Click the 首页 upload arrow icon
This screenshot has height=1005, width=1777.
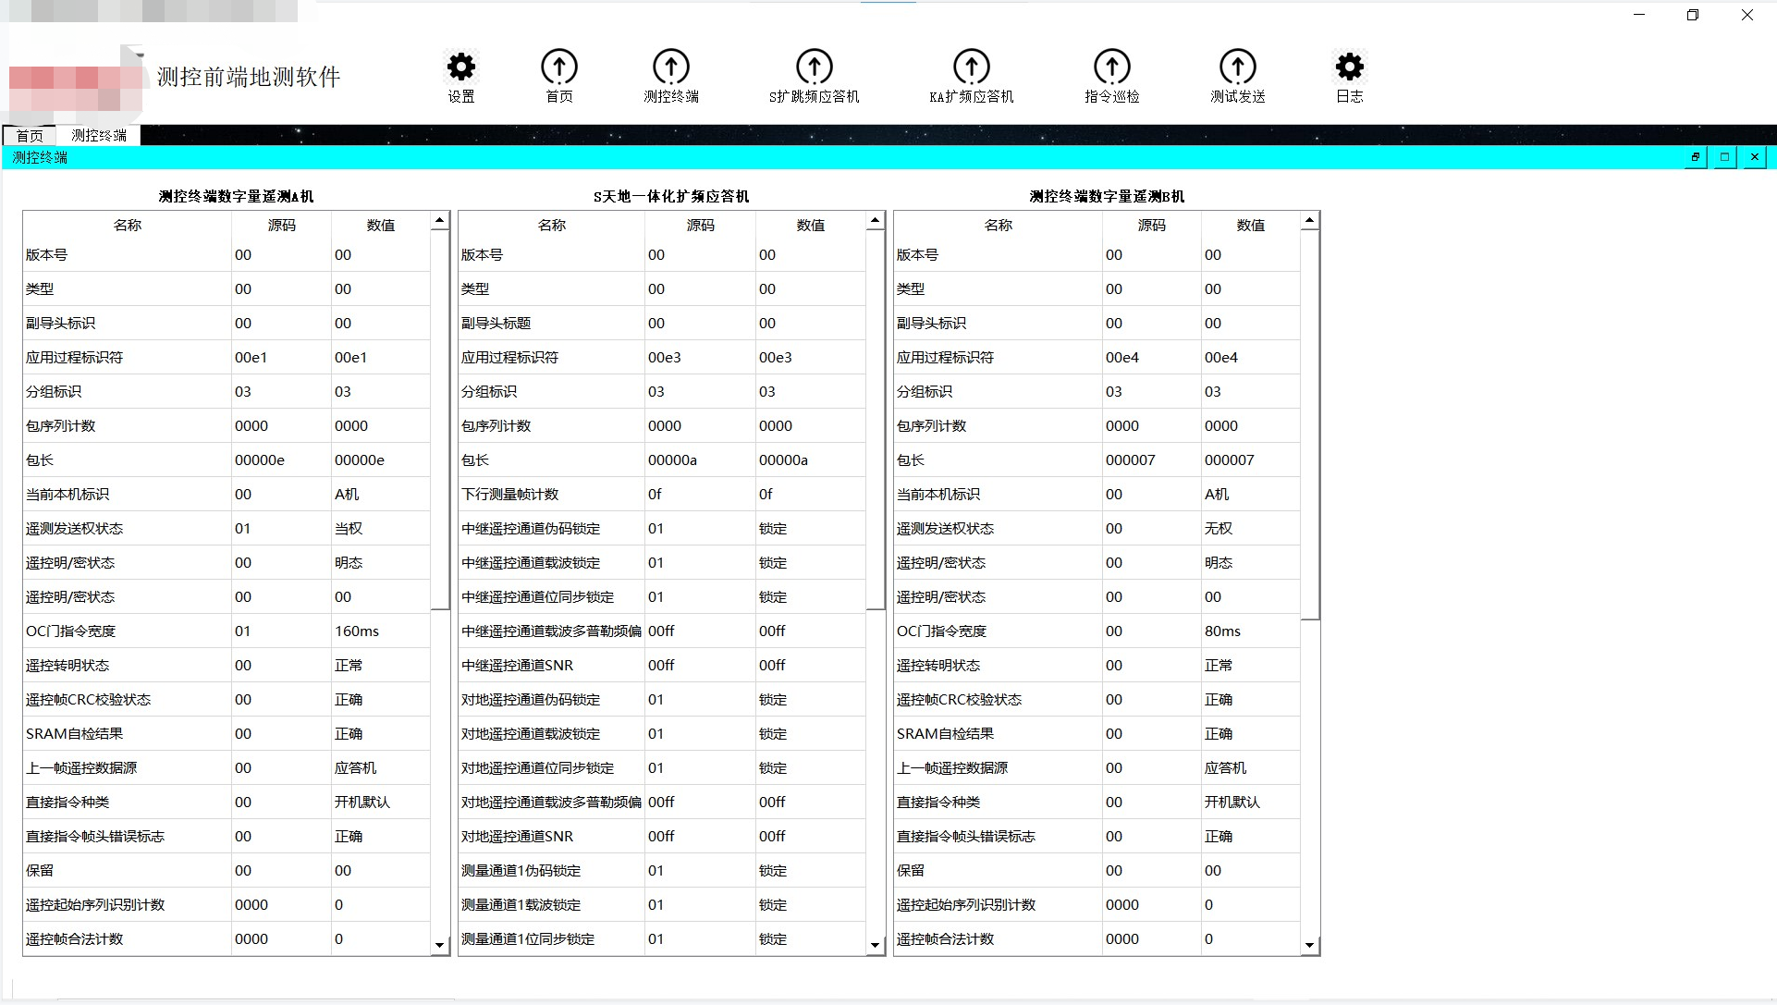point(558,67)
